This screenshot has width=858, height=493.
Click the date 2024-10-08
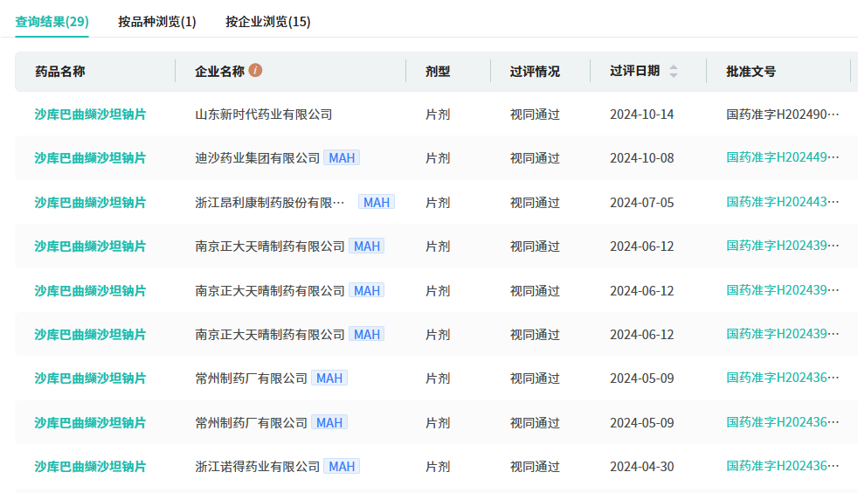coord(642,158)
